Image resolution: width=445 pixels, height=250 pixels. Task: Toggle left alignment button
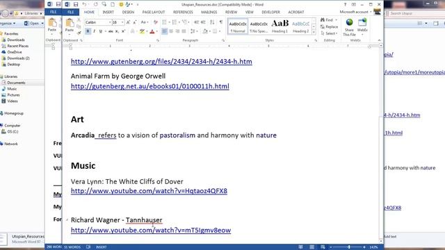pyautogui.click(x=164, y=31)
